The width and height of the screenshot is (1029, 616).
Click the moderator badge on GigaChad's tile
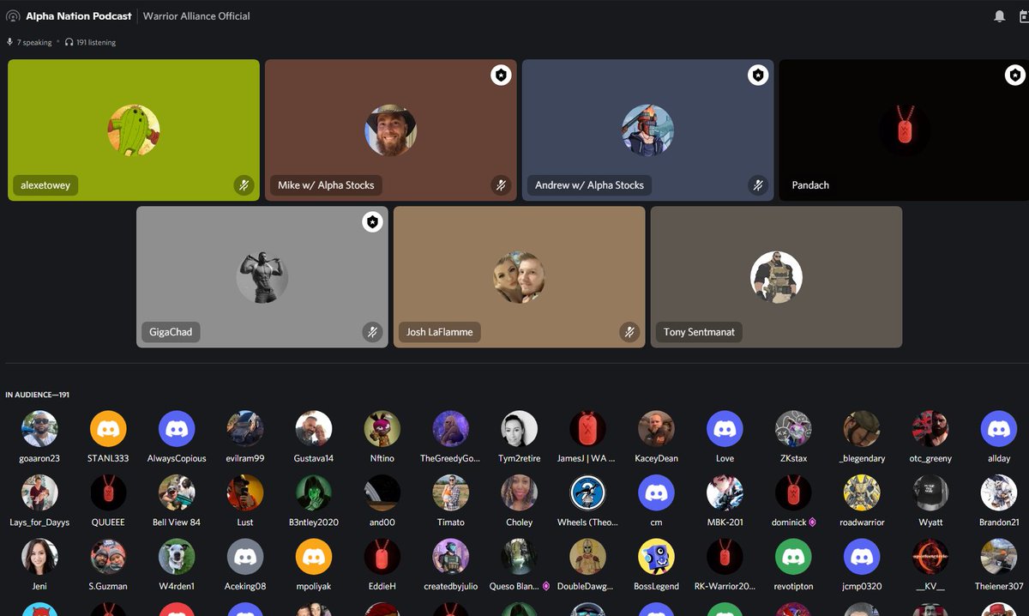click(x=372, y=221)
